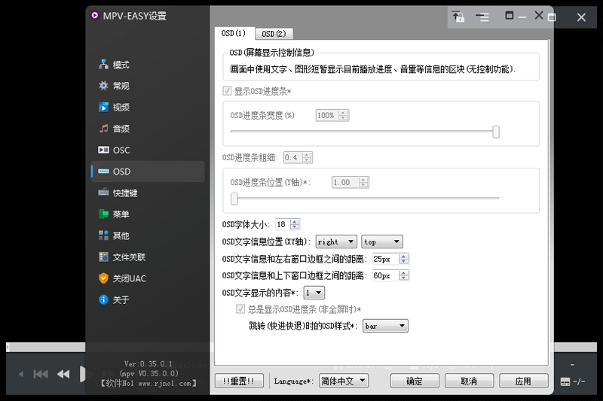The width and height of the screenshot is (603, 401).
Task: Switch to the OSD(2) tab
Action: [274, 34]
